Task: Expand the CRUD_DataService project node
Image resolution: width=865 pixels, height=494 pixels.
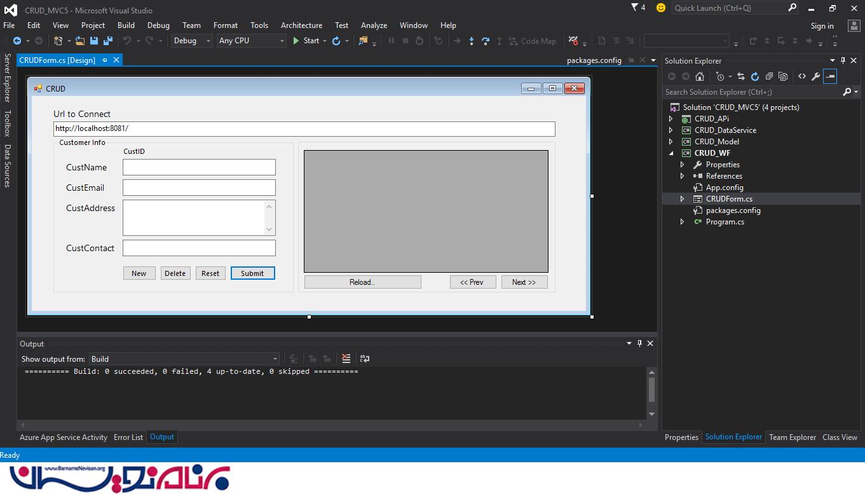Action: 671,130
